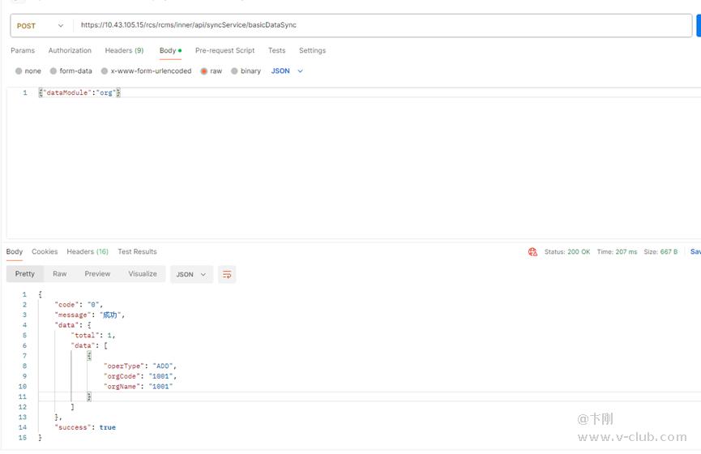Open the Authorization tab
The image size is (701, 454).
(70, 50)
